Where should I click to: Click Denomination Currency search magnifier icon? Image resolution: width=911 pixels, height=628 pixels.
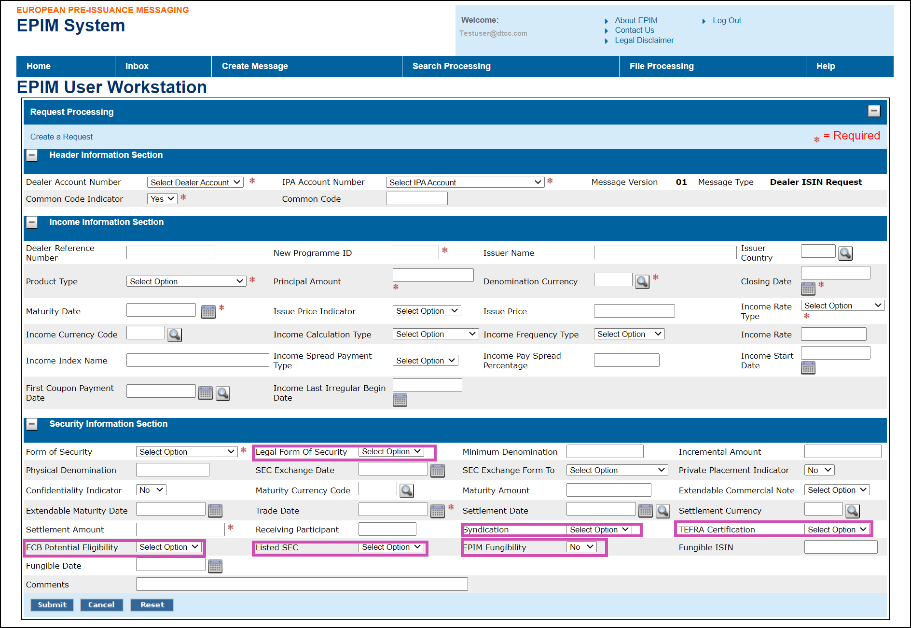[x=642, y=282]
